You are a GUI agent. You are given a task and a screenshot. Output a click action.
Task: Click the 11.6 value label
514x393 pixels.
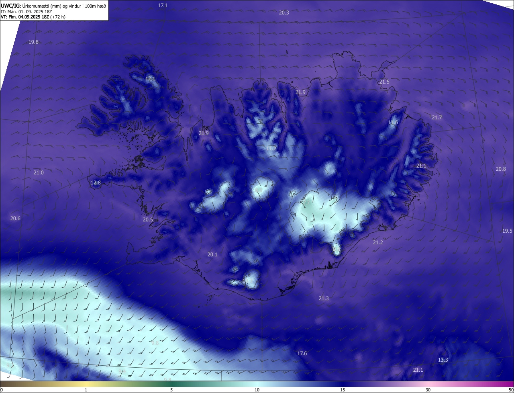tap(393, 123)
